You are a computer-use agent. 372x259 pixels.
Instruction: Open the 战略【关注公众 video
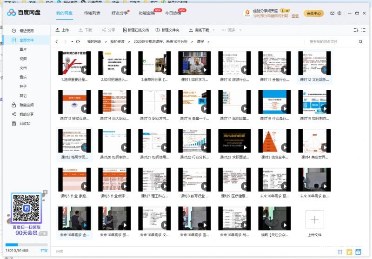[274, 218]
